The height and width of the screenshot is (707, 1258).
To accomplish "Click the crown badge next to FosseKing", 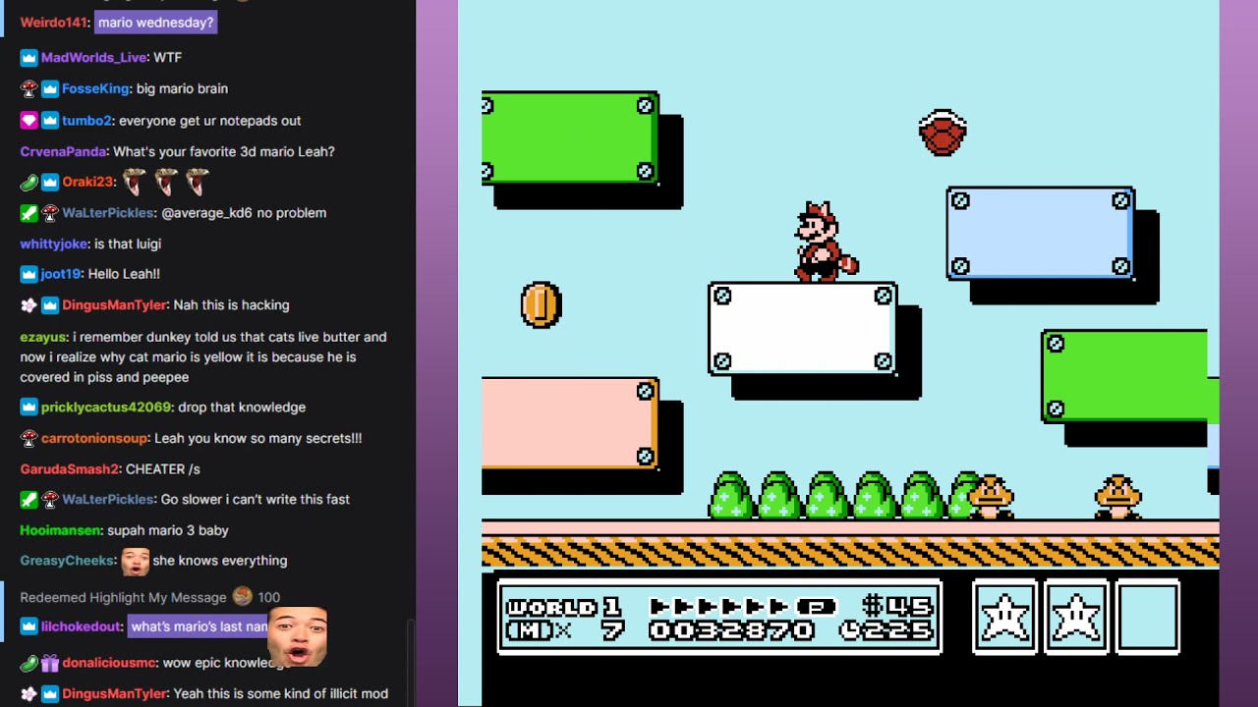I will click(49, 88).
